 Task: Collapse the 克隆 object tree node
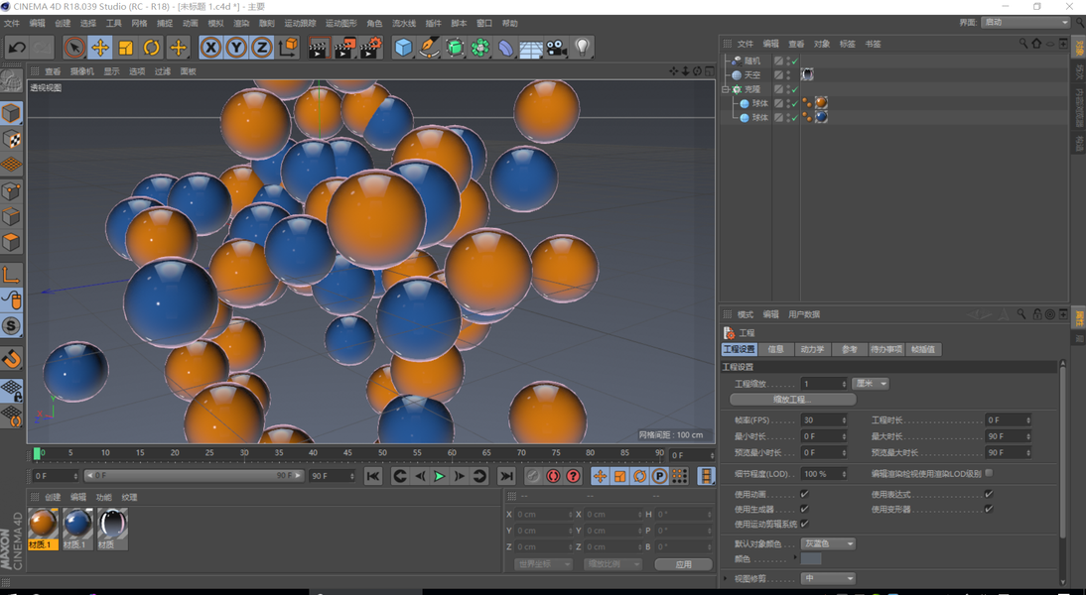(726, 89)
